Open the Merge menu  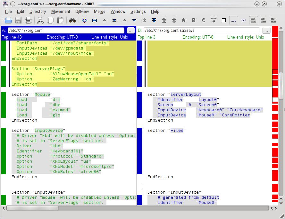(x=99, y=11)
